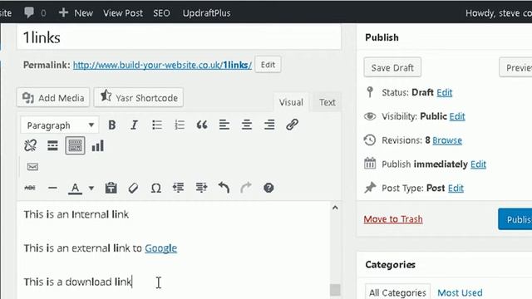The width and height of the screenshot is (532, 299).
Task: Open Howdy steve account menu
Action: 499,13
